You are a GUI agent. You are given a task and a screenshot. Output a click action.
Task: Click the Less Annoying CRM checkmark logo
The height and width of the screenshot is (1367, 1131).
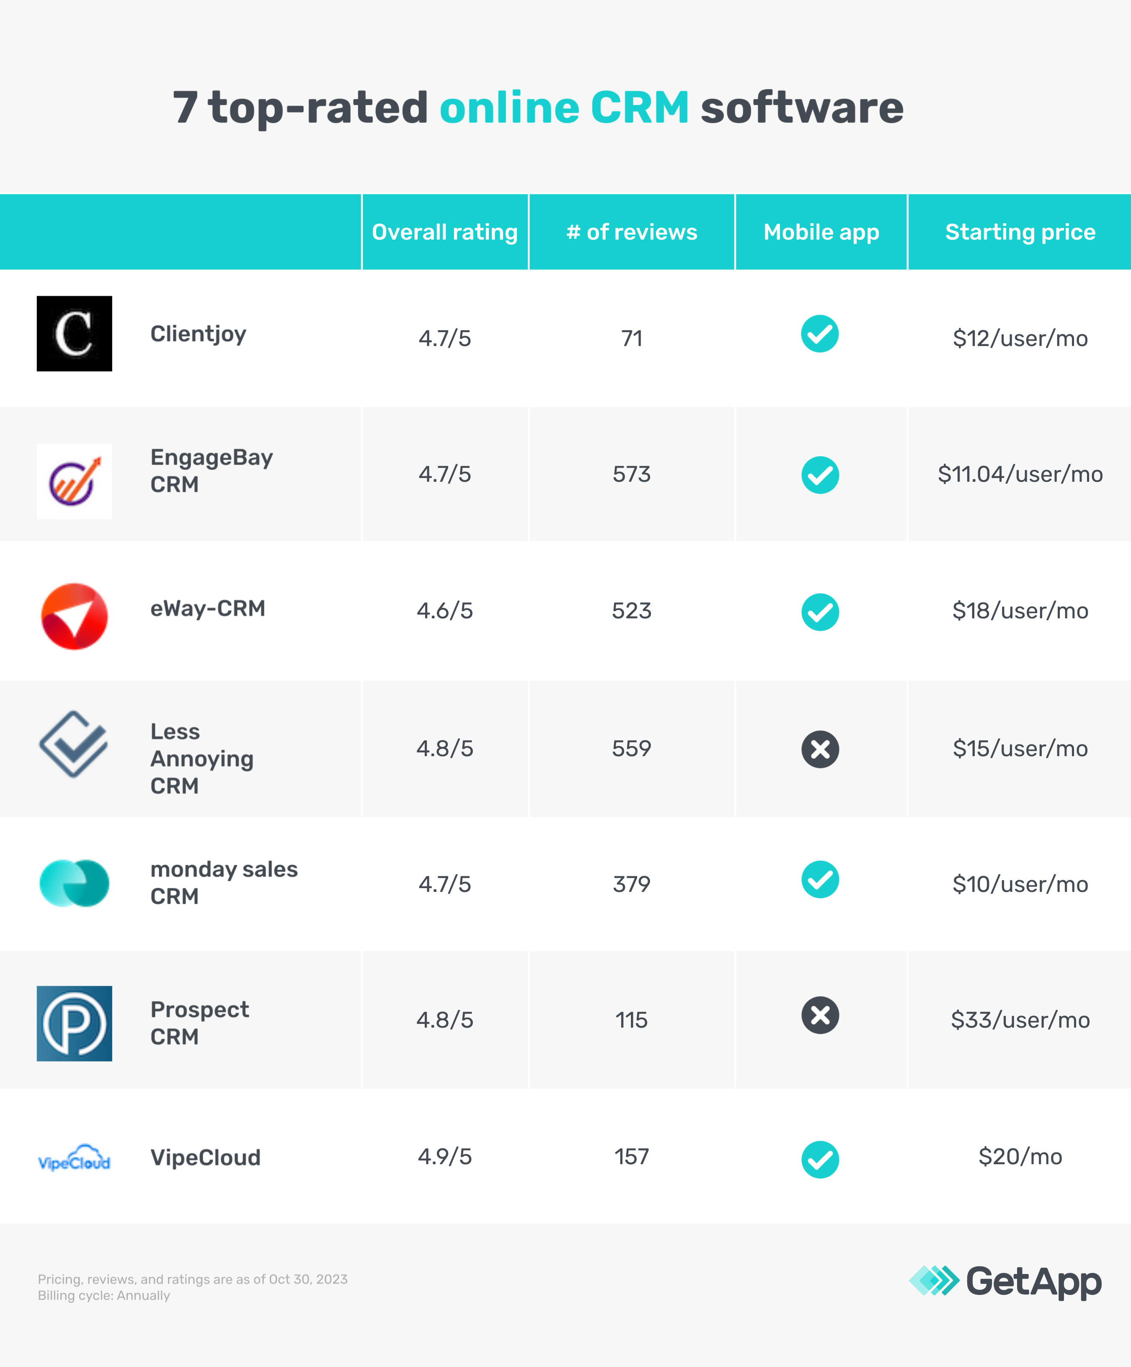pos(74,743)
